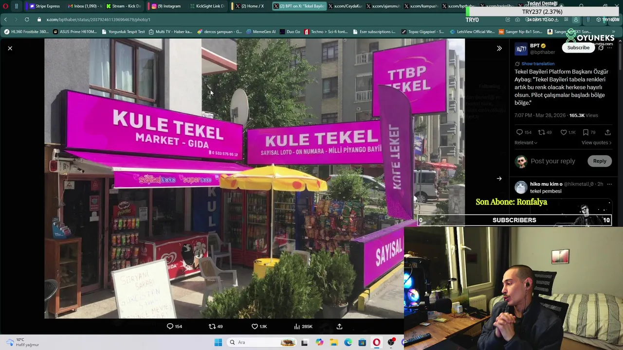Click the address bar URL
The width and height of the screenshot is (623, 350).
click(x=98, y=19)
